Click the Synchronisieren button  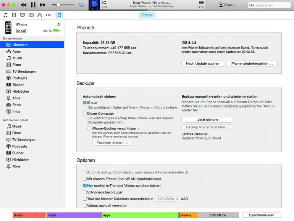pyautogui.click(x=262, y=215)
